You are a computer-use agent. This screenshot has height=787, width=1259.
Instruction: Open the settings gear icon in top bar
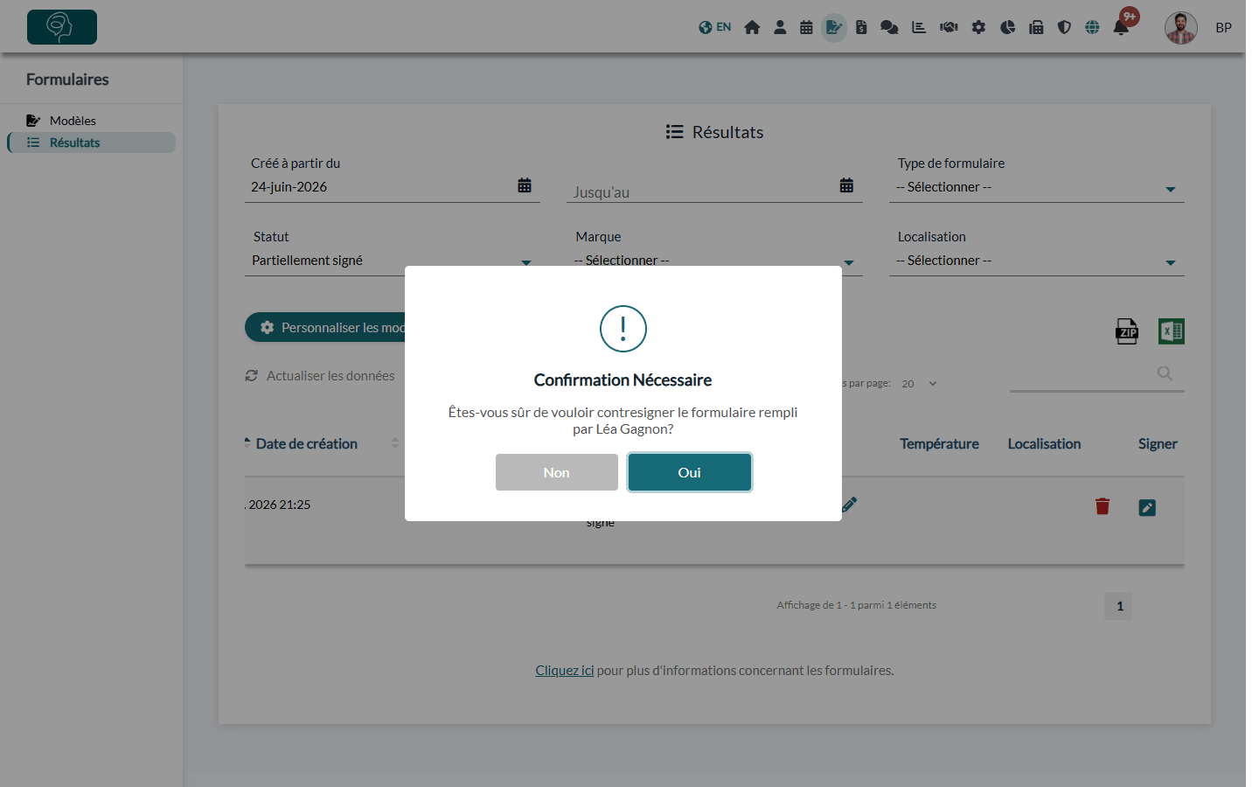pyautogui.click(x=978, y=27)
